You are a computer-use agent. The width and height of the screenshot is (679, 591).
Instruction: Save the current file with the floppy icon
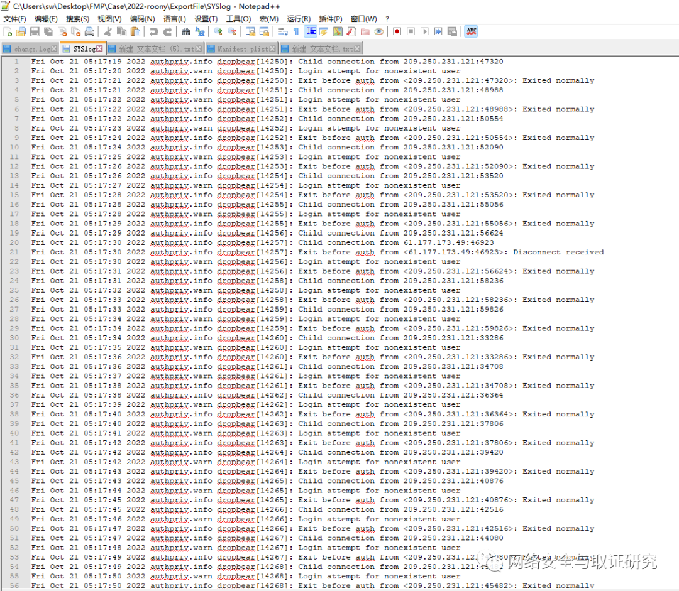[x=35, y=31]
